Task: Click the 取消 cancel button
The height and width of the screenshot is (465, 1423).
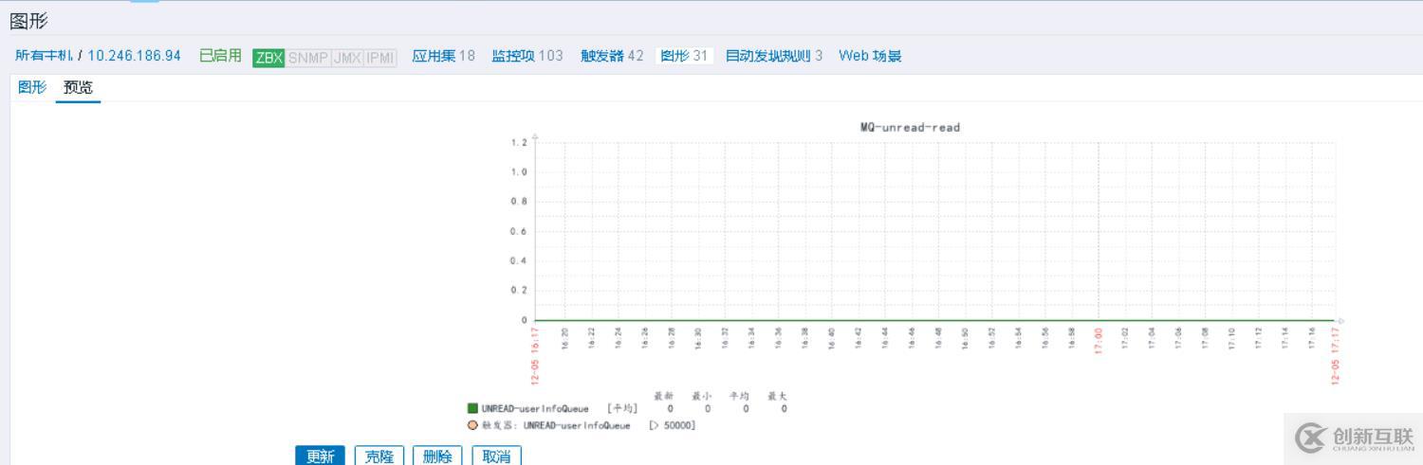Action: point(496,456)
